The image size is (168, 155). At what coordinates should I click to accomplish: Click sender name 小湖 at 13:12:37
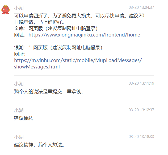(x=19, y=110)
